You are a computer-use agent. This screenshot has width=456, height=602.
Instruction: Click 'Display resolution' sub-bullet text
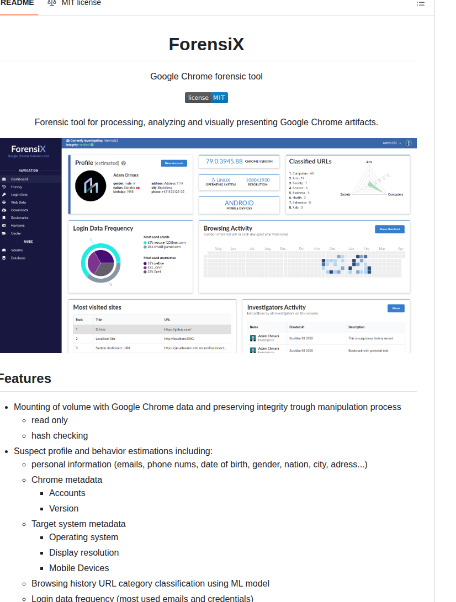pyautogui.click(x=84, y=552)
